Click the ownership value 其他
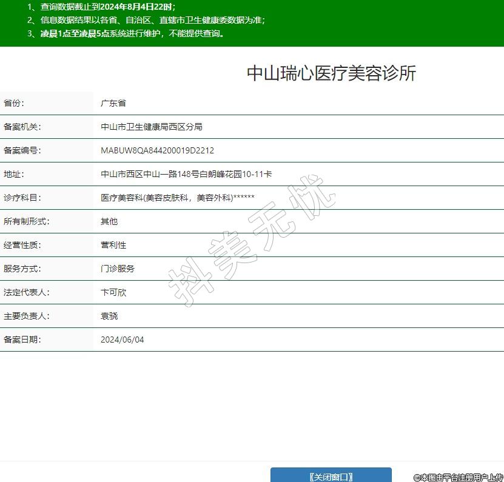 pyautogui.click(x=109, y=221)
